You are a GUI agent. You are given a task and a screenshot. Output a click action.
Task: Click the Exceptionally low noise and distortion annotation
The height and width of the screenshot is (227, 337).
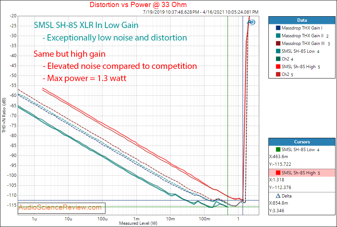[x=115, y=38]
